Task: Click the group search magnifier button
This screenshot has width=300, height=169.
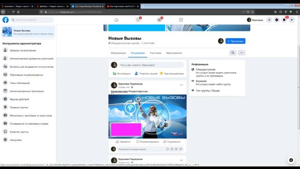Action: pos(233,53)
